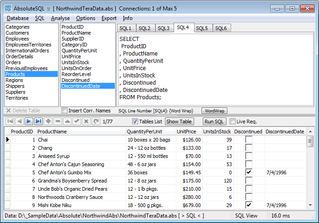Screen dimensions: 319x223
Task: Go to first record navigator button
Action: click(10, 122)
